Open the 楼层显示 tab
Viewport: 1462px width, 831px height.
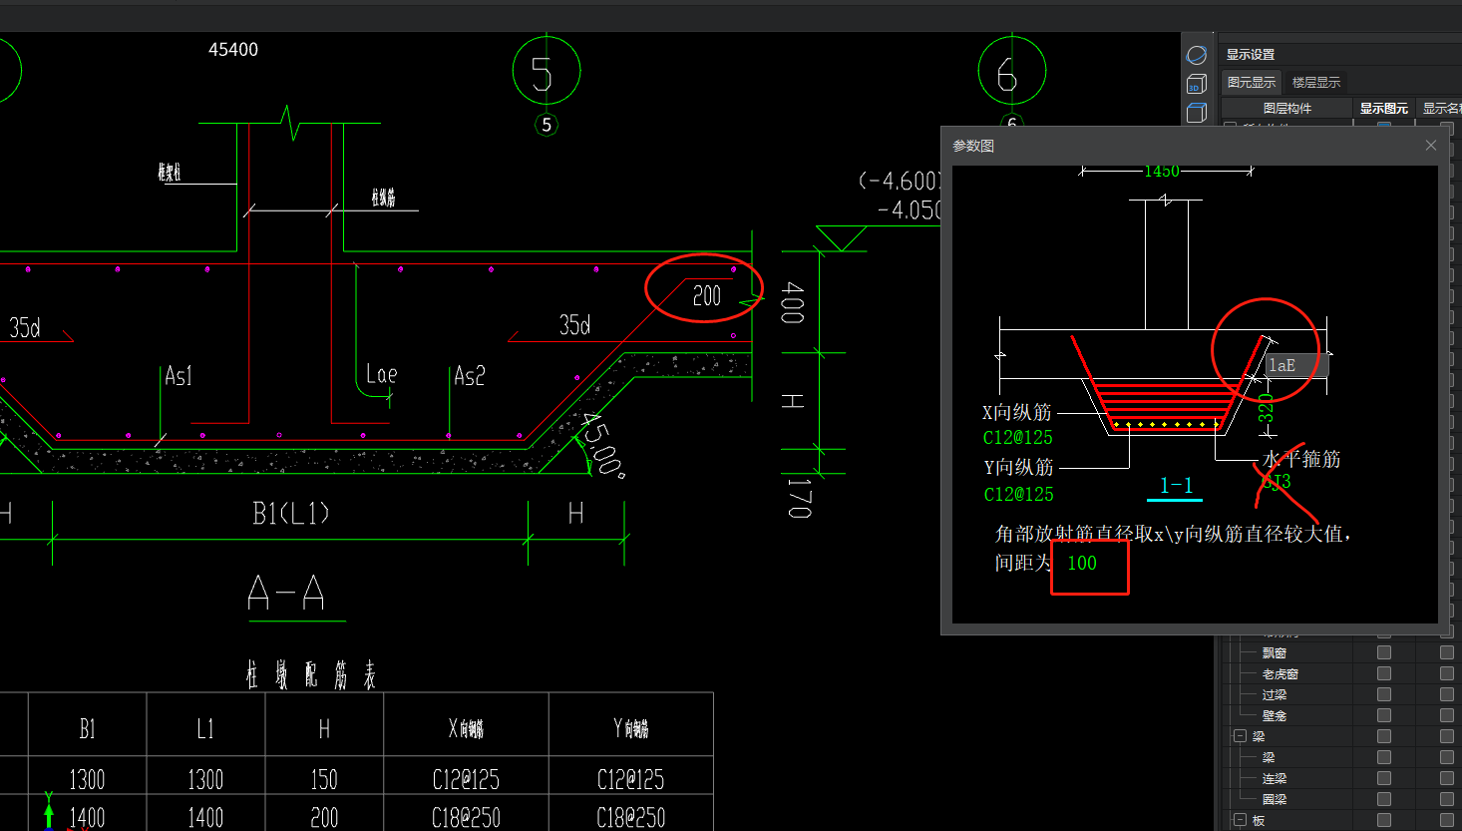(x=1316, y=83)
